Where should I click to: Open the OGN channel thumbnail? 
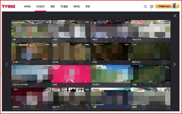(x=151, y=76)
